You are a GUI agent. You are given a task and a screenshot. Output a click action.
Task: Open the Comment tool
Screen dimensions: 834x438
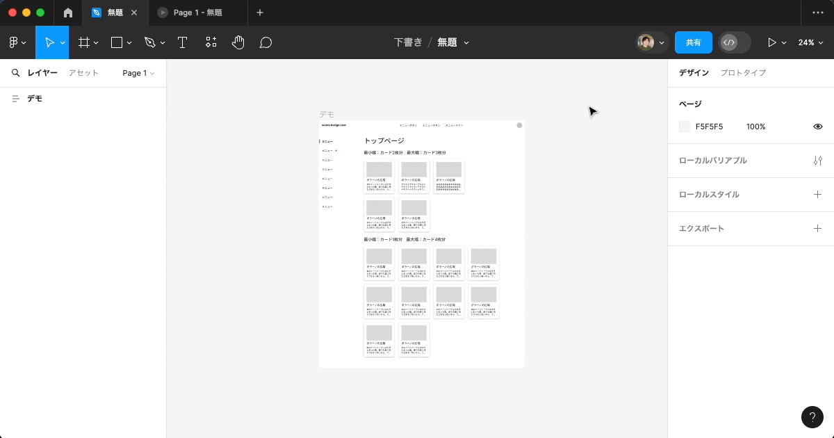coord(265,42)
